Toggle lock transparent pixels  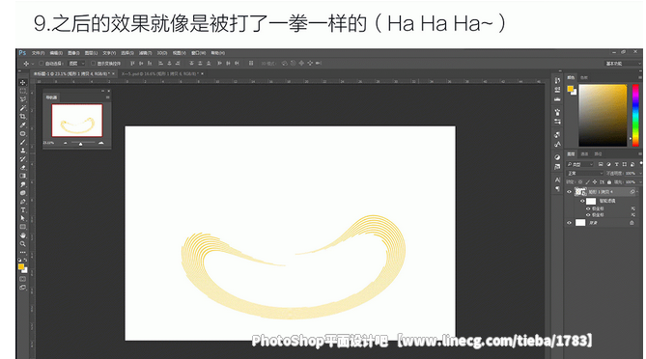tap(580, 182)
